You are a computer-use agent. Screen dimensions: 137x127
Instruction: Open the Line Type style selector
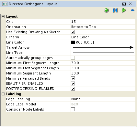pos(103,53)
